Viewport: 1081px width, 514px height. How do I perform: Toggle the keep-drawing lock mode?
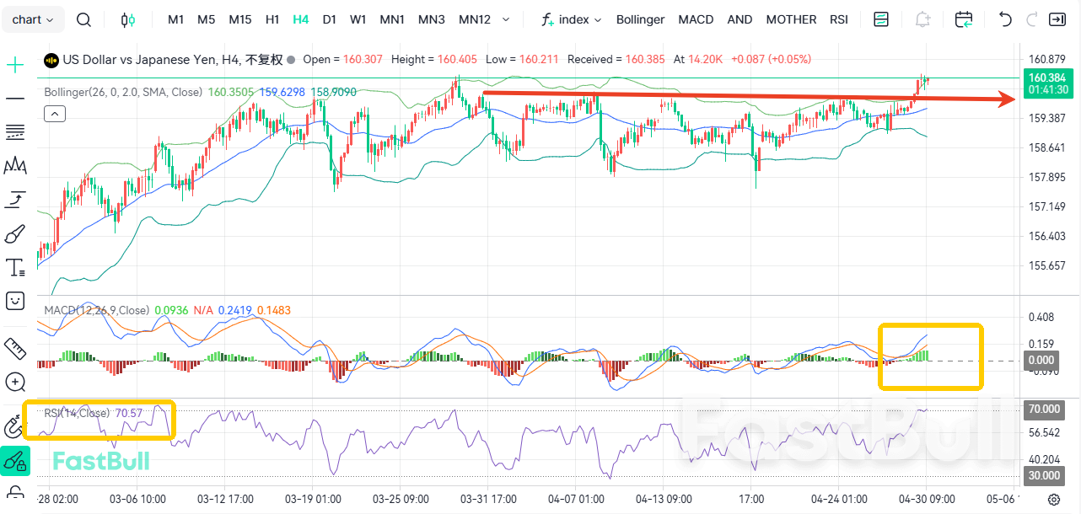15,460
